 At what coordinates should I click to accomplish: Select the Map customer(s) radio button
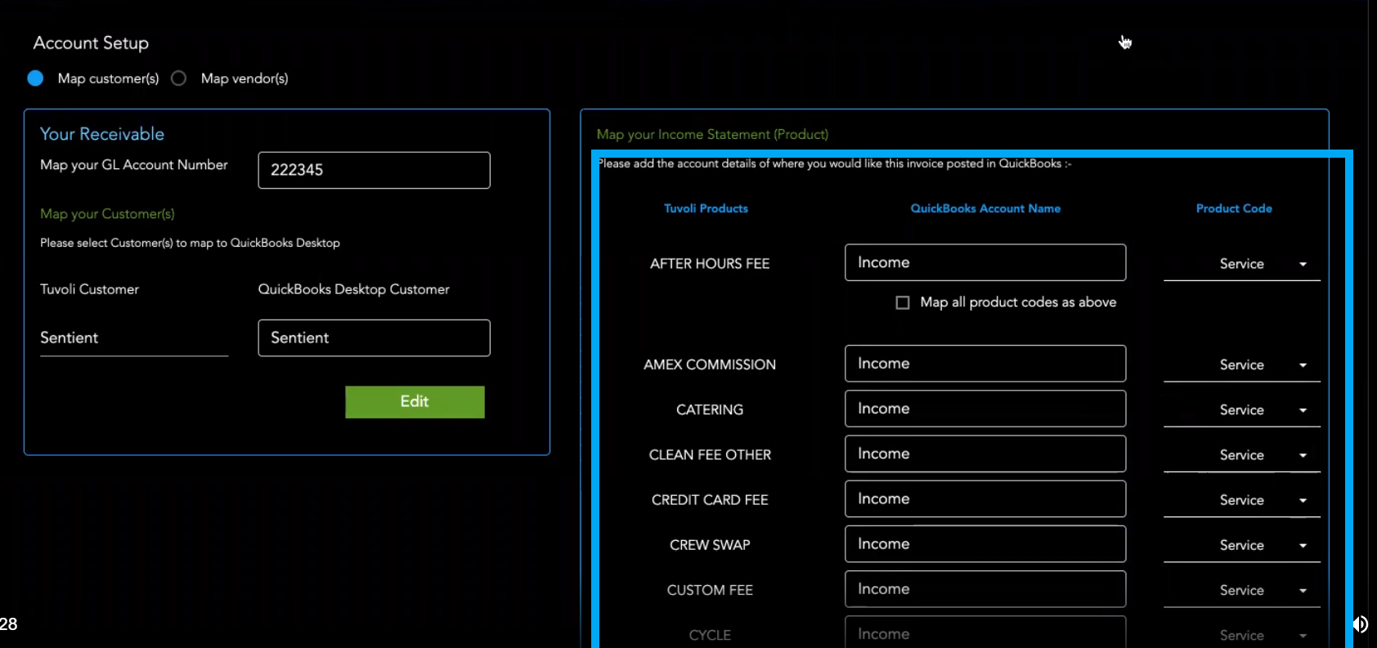35,78
